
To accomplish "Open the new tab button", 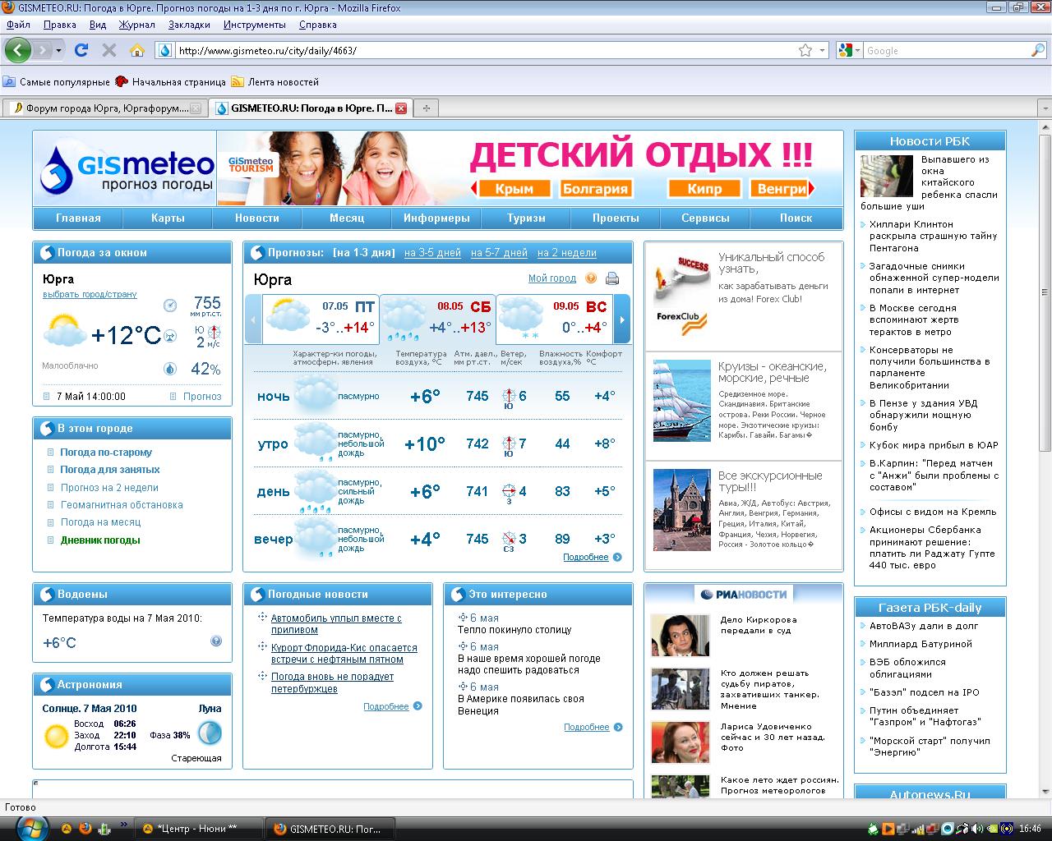I will pos(426,108).
